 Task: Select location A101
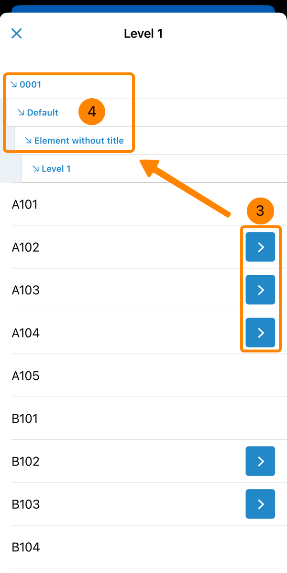25,205
